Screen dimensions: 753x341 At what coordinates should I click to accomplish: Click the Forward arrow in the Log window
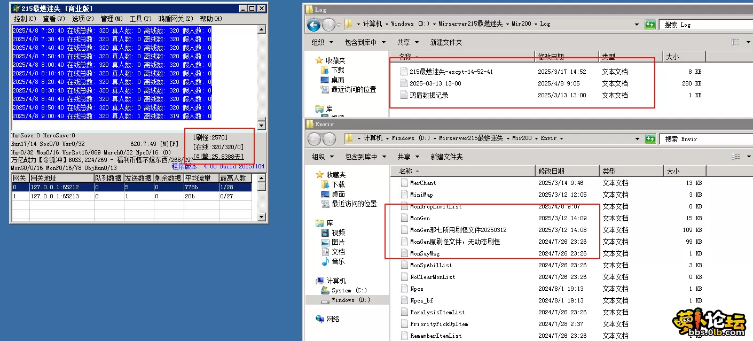(x=328, y=25)
